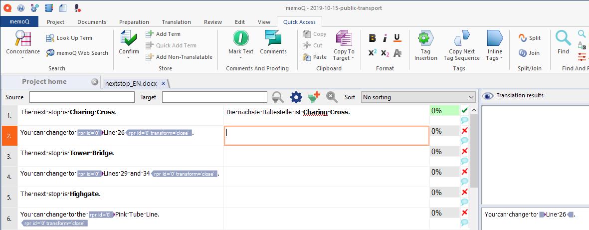The height and width of the screenshot is (230, 589).
Task: Close the Project home tab
Action: tap(95, 81)
